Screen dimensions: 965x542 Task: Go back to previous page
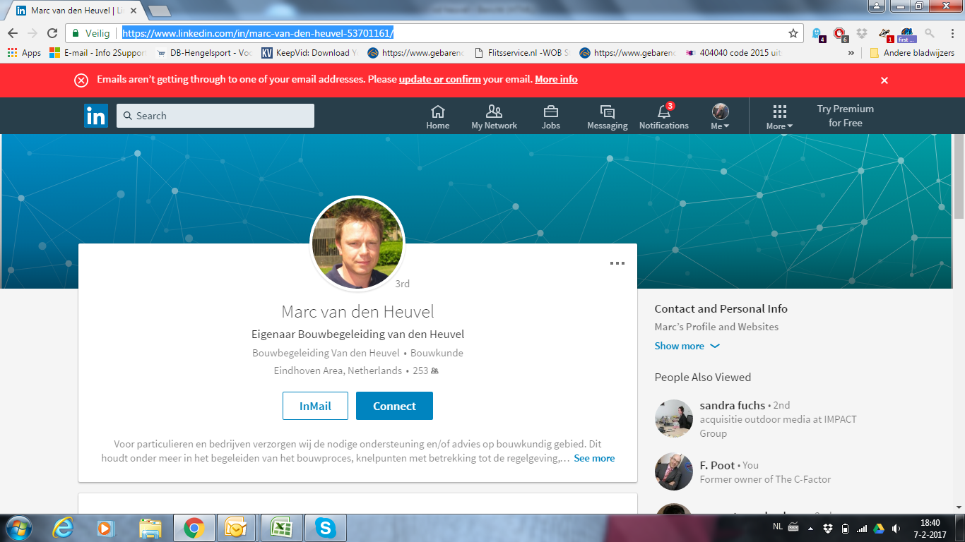point(13,33)
